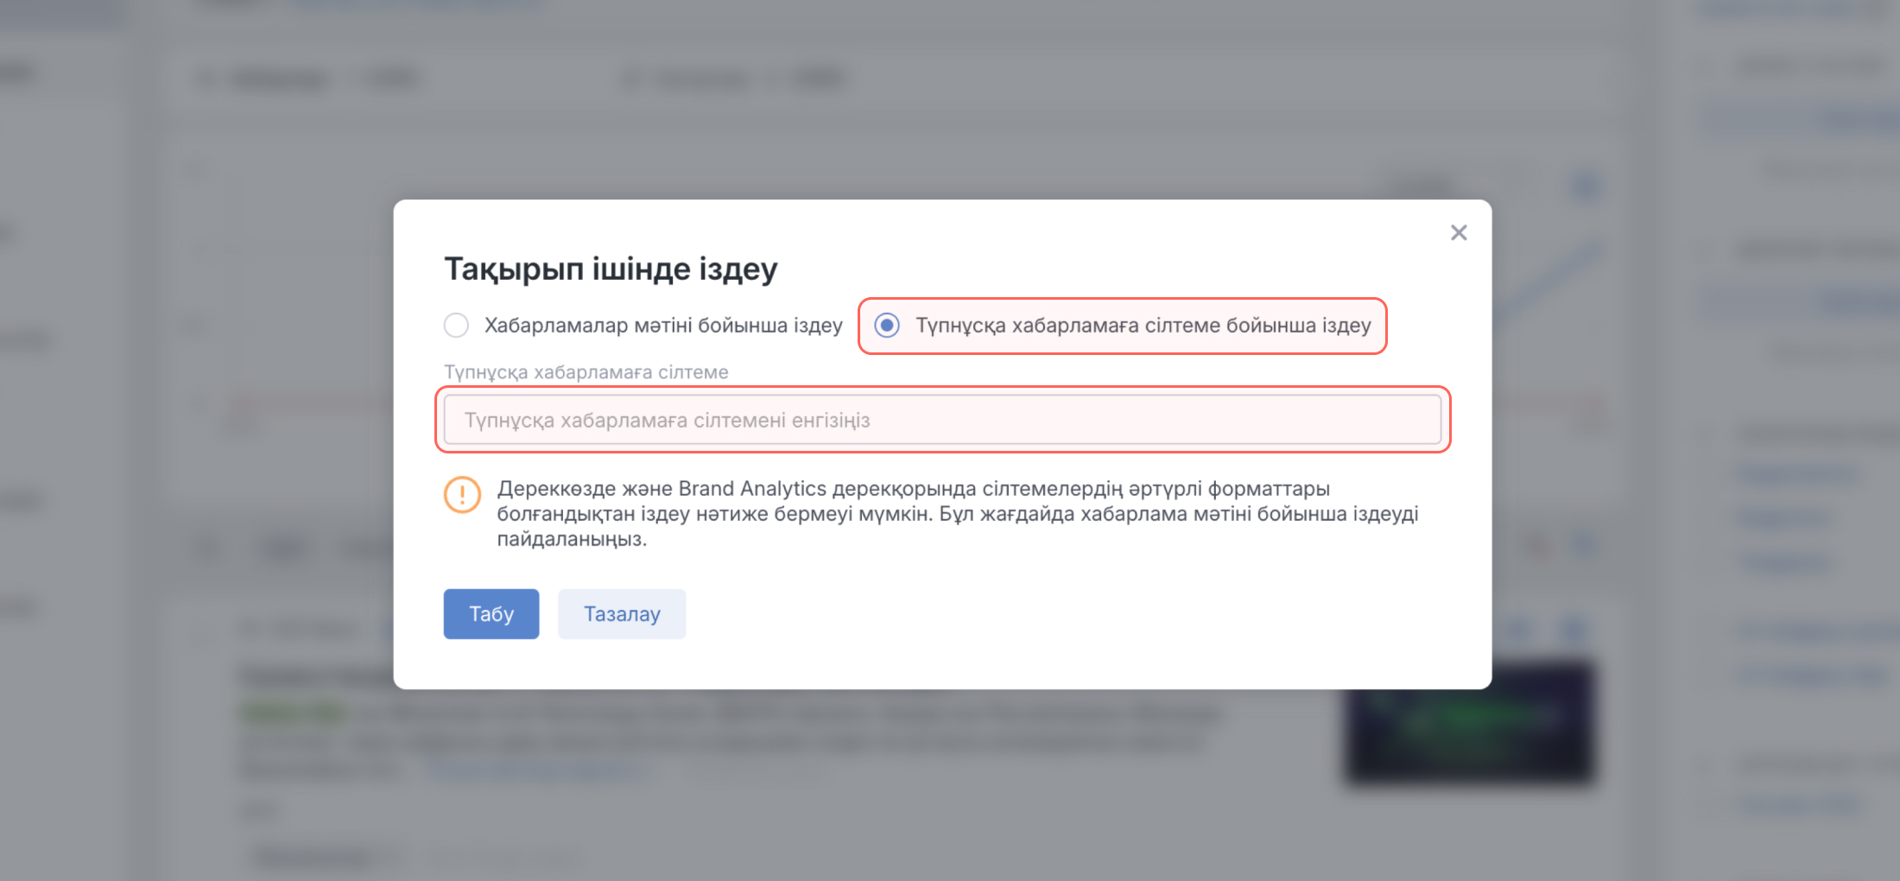Click the first blurred blue sidebar link on right

1798,473
